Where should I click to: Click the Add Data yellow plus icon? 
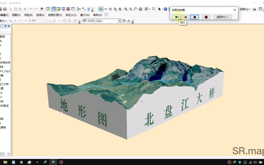pos(42,9)
